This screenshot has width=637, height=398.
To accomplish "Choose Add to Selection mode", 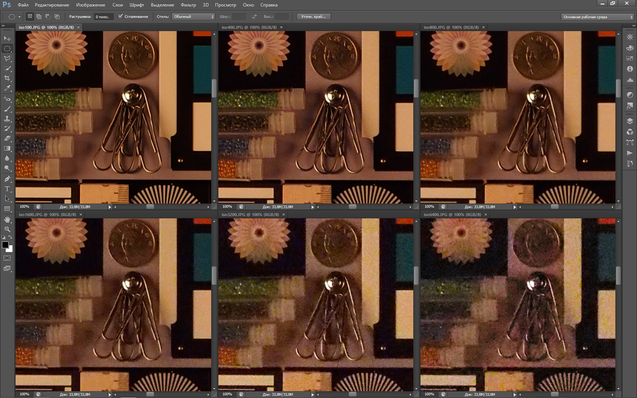I will click(39, 16).
